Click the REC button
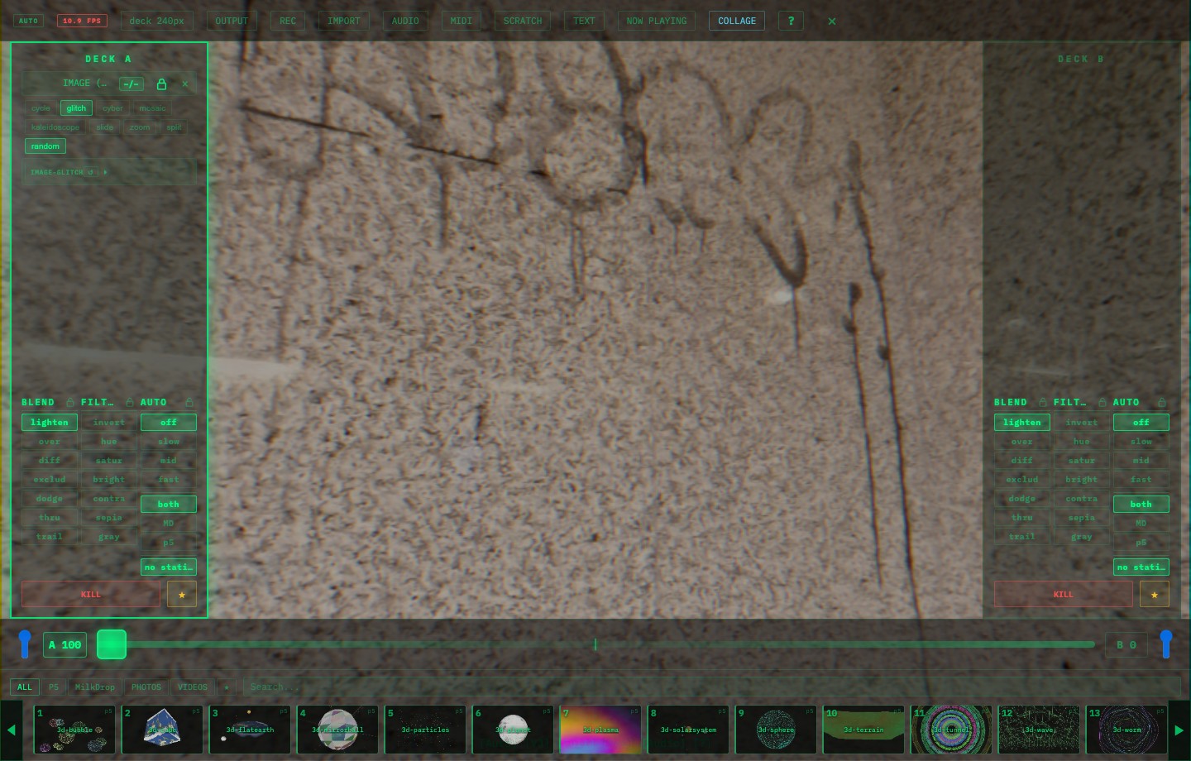Screen dimensions: 1191x761 [288, 21]
